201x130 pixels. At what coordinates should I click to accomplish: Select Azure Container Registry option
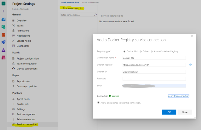tap(152, 51)
